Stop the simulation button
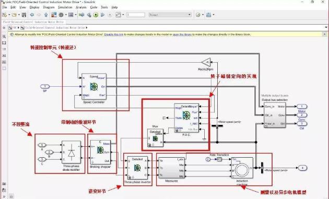Screen dimensions: 329x199 click(110, 15)
